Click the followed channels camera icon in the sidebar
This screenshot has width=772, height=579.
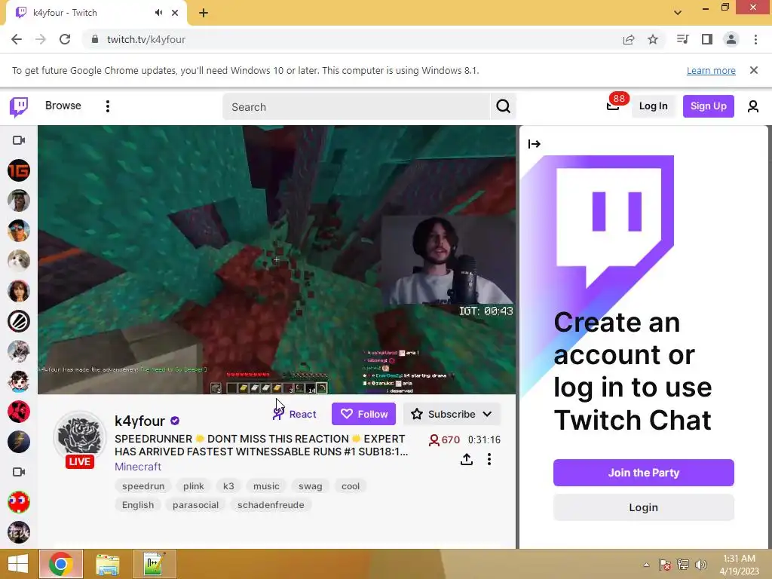[19, 140]
